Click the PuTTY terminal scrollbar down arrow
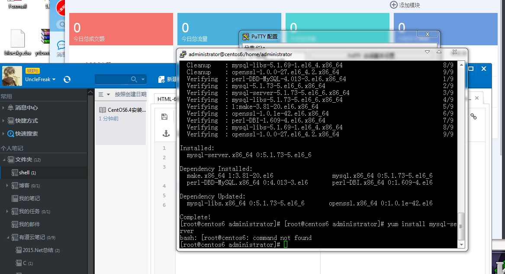This screenshot has height=274, width=505. click(461, 244)
